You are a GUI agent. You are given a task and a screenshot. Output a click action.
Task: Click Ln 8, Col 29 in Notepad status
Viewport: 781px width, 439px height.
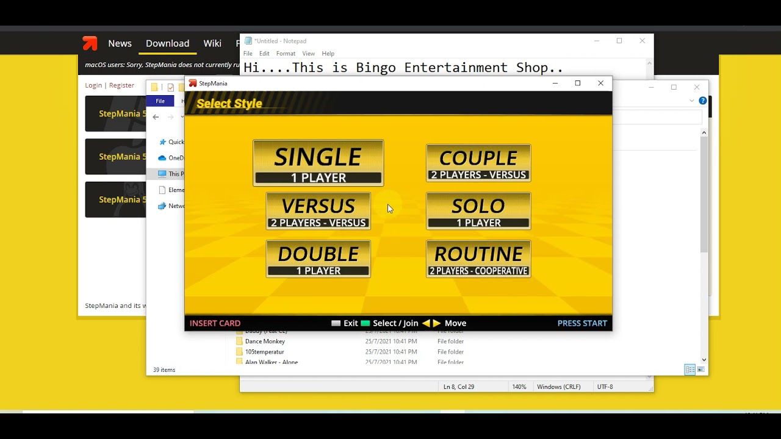point(459,387)
